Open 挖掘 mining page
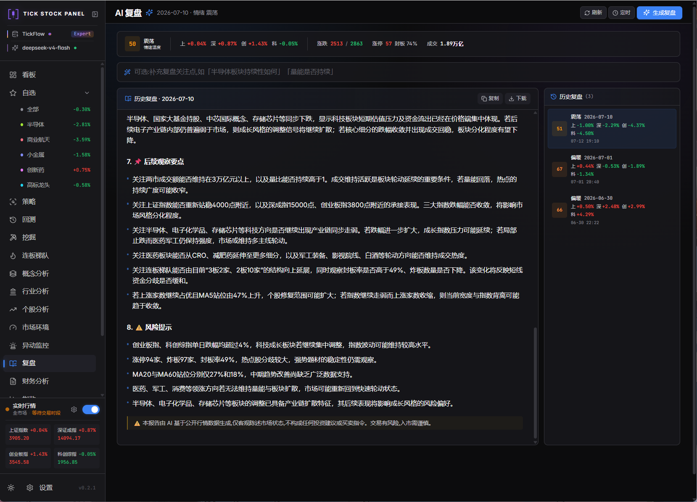 click(50, 238)
